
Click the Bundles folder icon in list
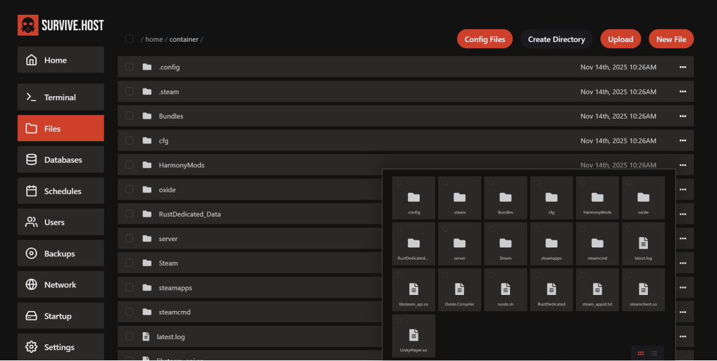click(x=147, y=116)
